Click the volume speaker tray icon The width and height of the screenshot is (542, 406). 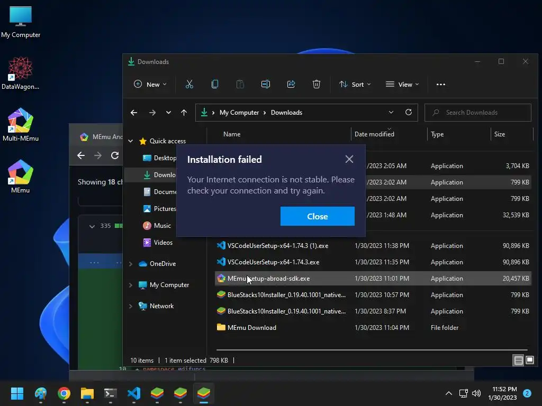(476, 393)
